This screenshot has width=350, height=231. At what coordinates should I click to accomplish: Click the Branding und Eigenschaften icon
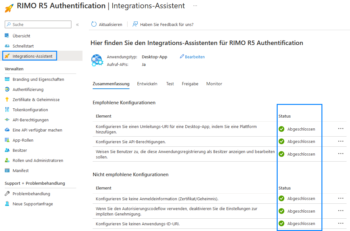click(x=7, y=79)
